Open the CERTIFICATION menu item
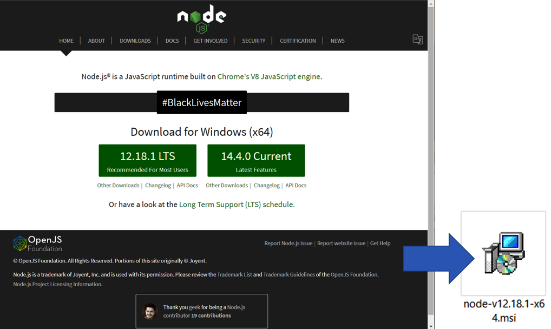The width and height of the screenshot is (551, 329). click(x=298, y=41)
